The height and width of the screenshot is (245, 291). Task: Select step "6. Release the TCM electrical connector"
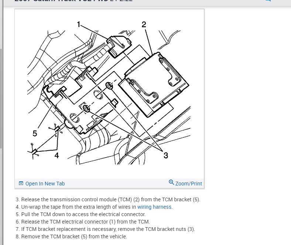point(83,222)
